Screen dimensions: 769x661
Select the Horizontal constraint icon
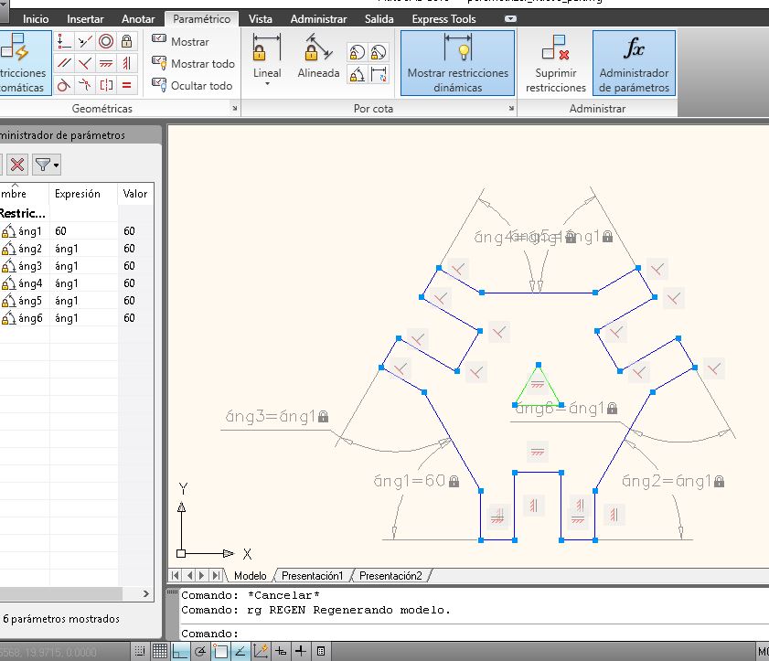pyautogui.click(x=106, y=63)
